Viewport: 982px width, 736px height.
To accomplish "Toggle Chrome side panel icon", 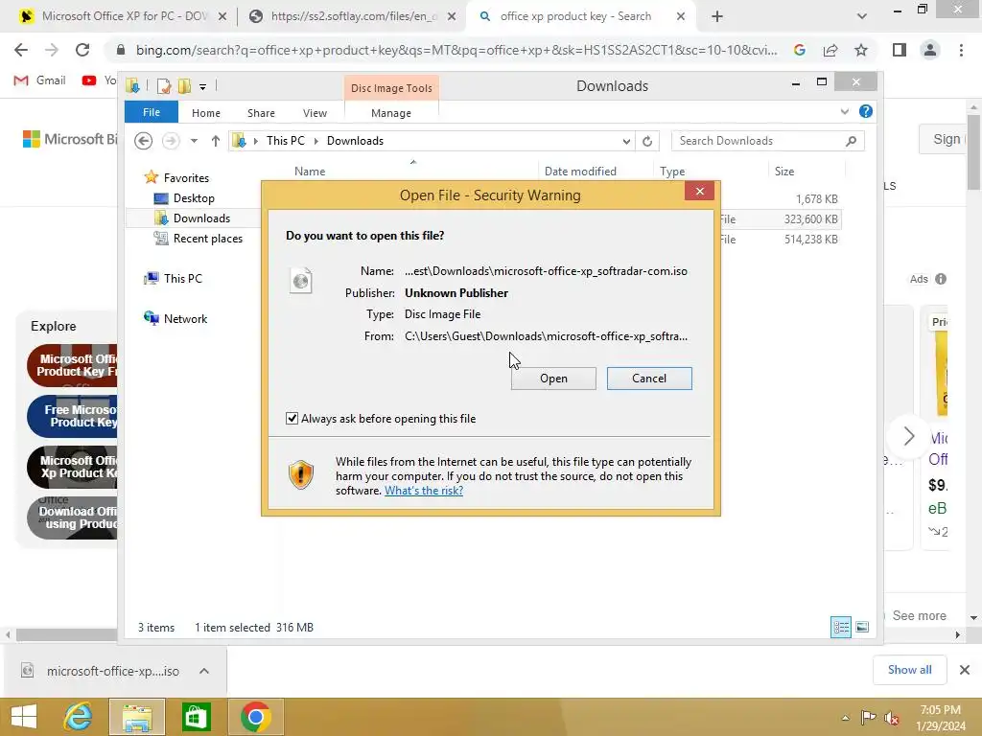I will coord(900,50).
